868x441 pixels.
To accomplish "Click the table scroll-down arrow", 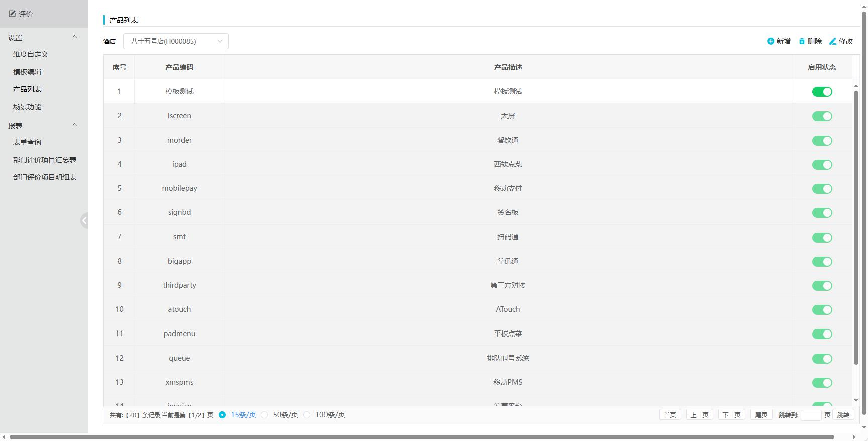I will click(856, 400).
